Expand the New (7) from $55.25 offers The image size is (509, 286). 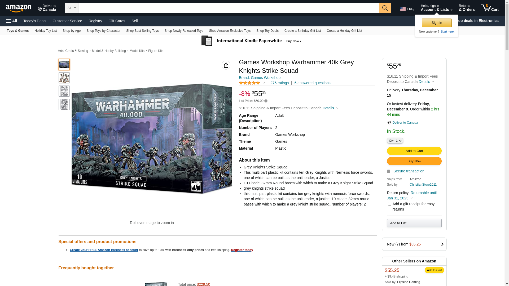point(414,244)
